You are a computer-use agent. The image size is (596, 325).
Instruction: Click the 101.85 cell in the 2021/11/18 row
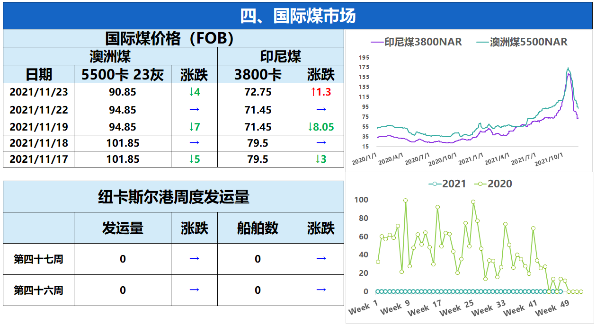(123, 143)
